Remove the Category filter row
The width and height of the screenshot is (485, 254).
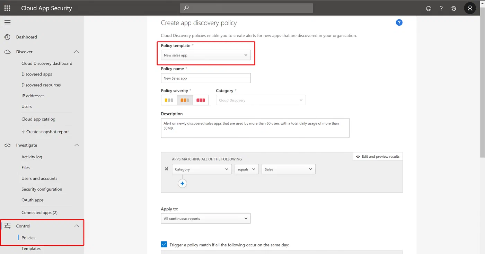click(166, 169)
